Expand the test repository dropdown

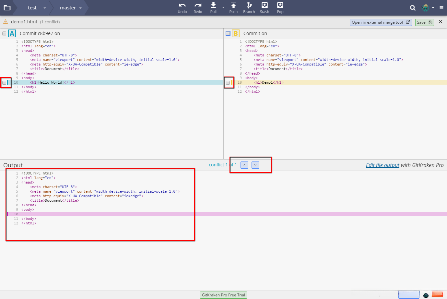[45, 8]
